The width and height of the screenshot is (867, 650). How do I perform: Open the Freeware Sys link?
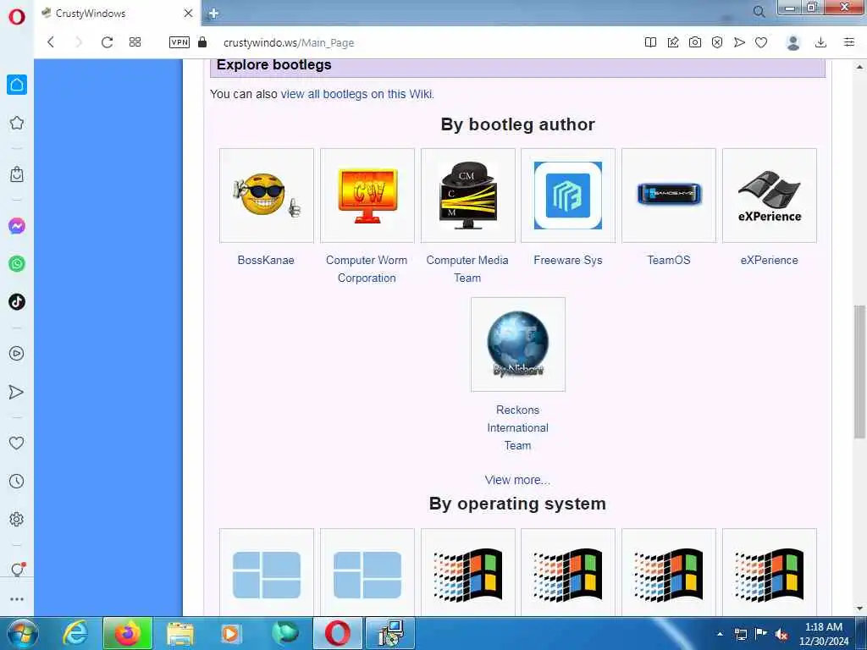pyautogui.click(x=568, y=260)
